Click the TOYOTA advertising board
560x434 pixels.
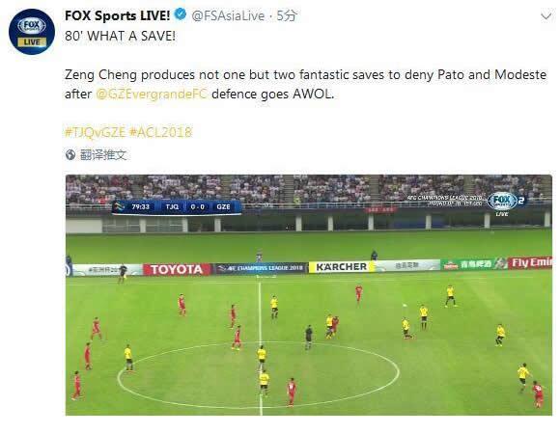pos(177,270)
